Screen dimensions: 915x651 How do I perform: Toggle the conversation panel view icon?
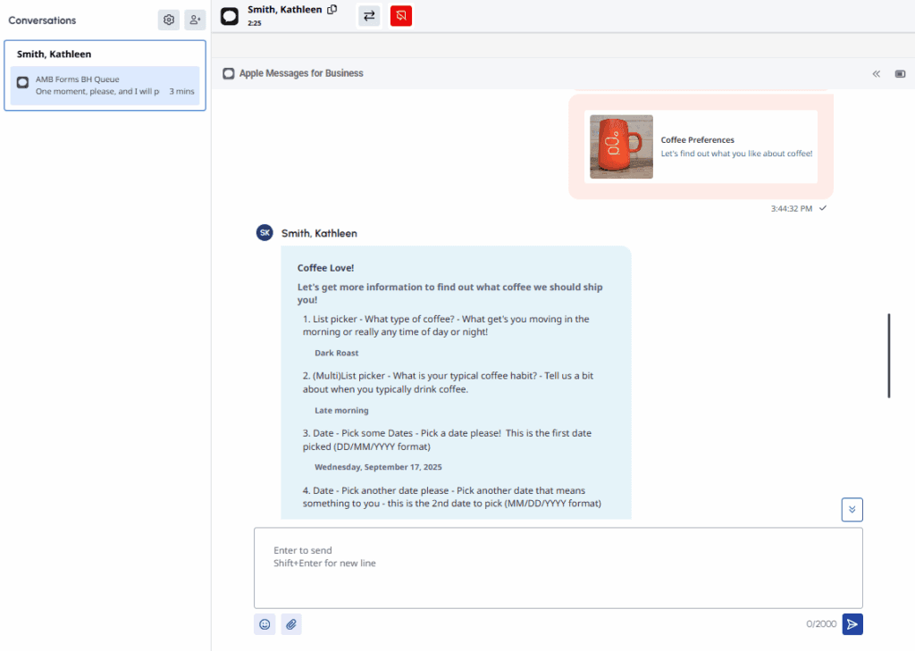pos(902,74)
